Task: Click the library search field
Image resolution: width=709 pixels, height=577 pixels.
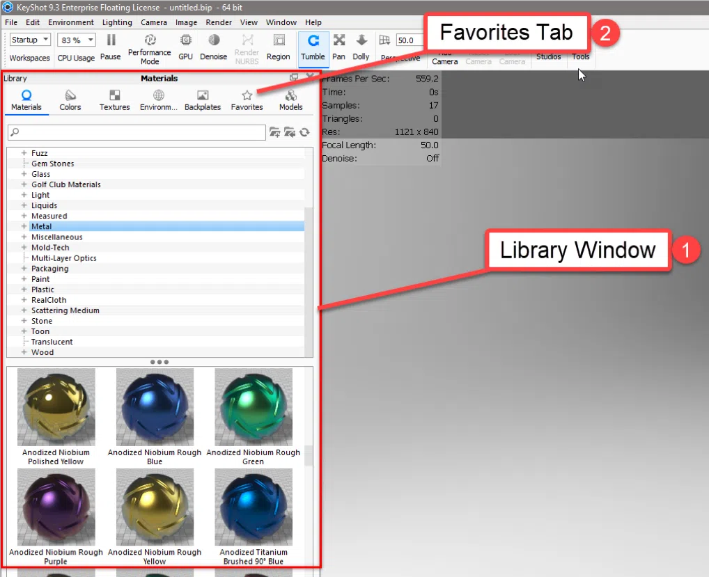Action: (x=137, y=132)
